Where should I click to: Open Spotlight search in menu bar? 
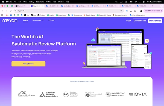click(x=139, y=2)
